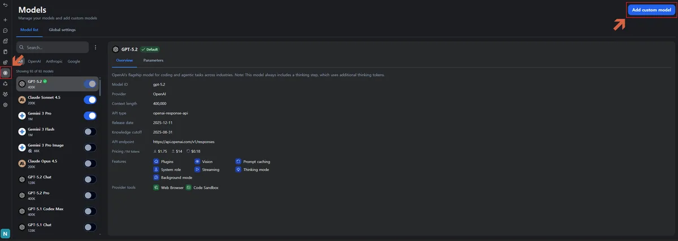This screenshot has width=678, height=241.
Task: Open the Models icon in left sidebar
Action: click(6, 73)
